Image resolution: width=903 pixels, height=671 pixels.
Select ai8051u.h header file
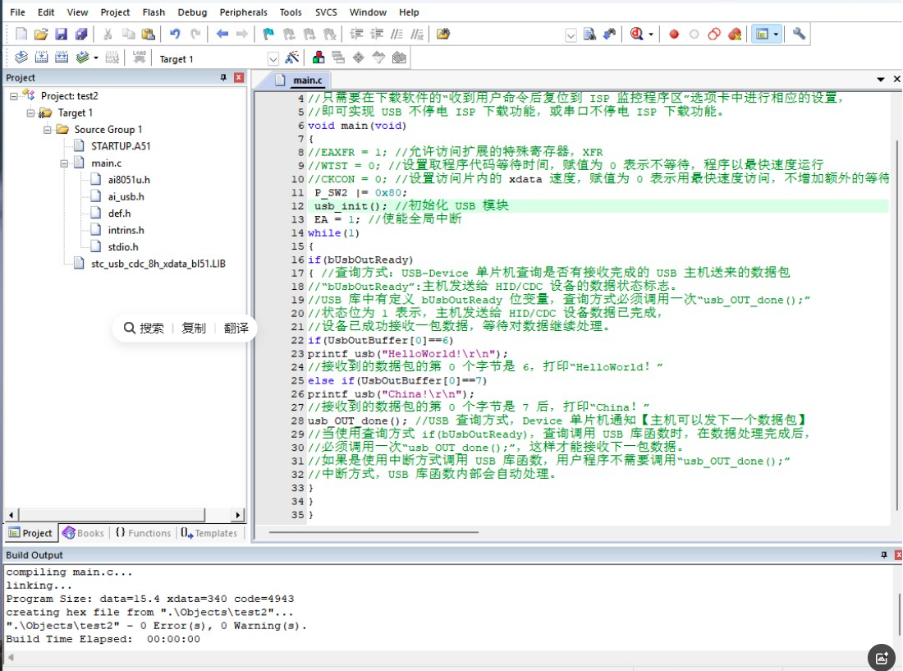pyautogui.click(x=129, y=181)
